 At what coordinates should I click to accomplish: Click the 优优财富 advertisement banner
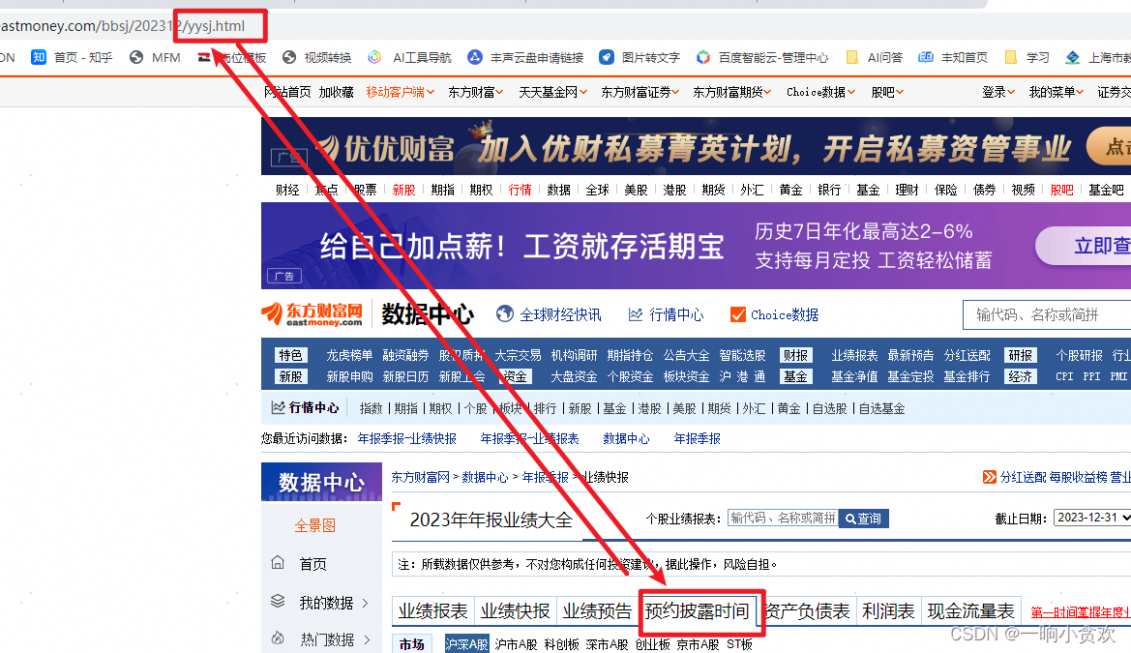[696, 146]
